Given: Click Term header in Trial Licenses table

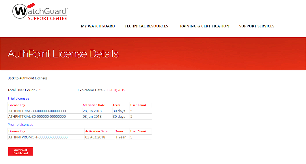Looking at the screenshot, I should (117, 105).
